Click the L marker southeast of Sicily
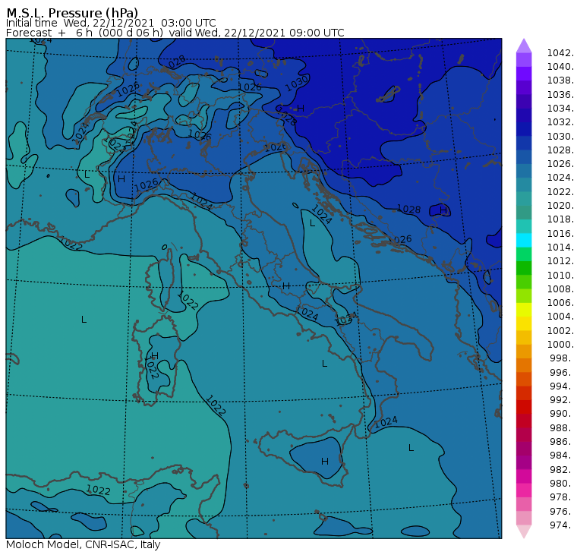 coord(411,448)
